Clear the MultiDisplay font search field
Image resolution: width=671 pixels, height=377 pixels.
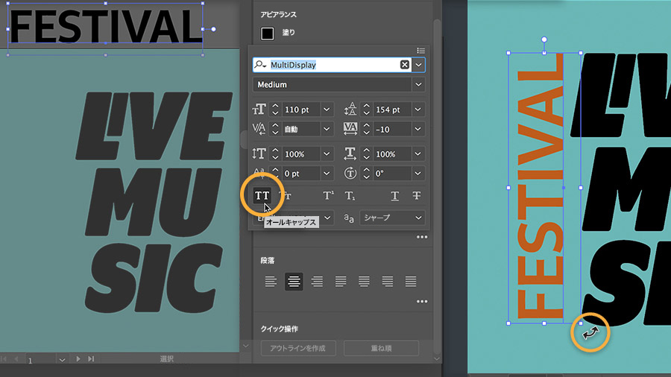(x=404, y=65)
